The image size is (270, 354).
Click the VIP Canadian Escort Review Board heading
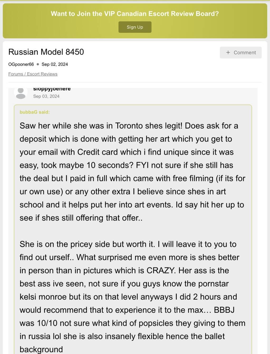135,14
